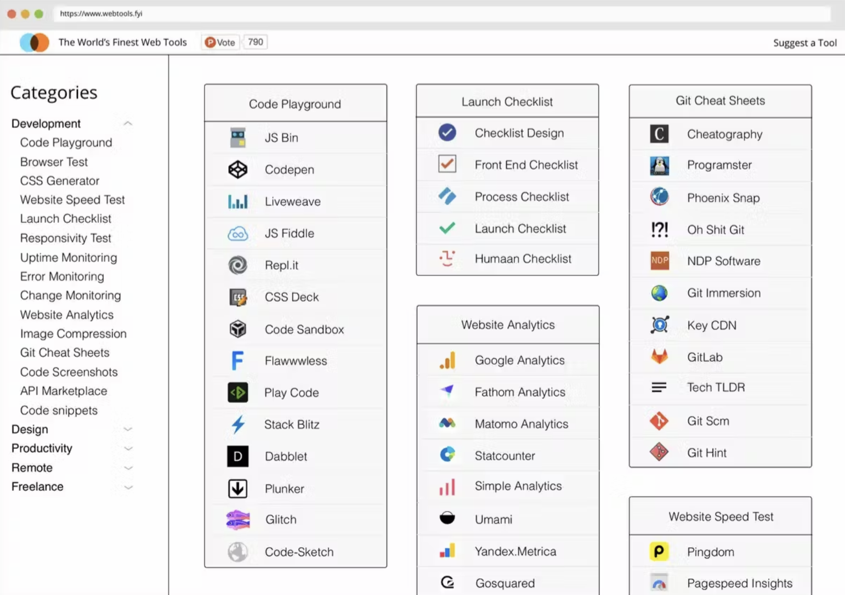Open the Phoenix Snap link
Image resolution: width=845 pixels, height=595 pixels.
coord(723,198)
